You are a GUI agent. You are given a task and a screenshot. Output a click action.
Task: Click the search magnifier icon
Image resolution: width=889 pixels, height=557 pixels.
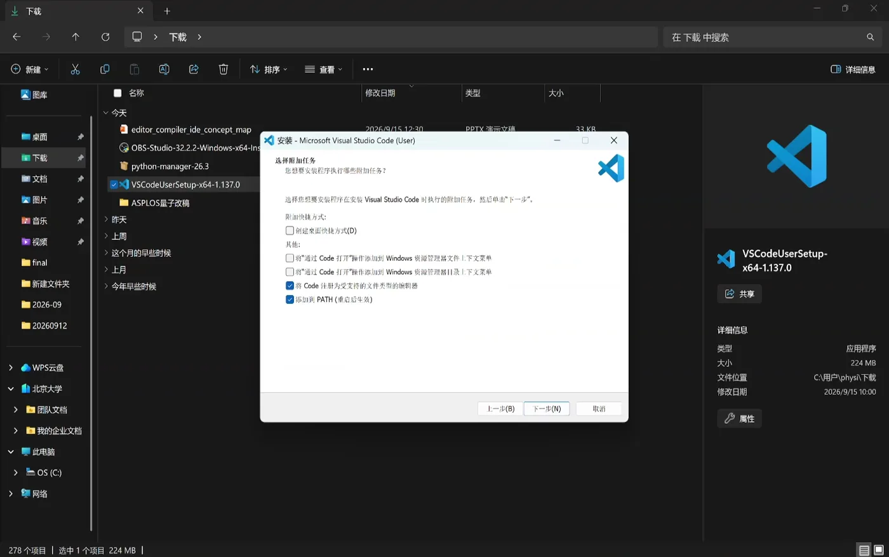[x=871, y=37]
